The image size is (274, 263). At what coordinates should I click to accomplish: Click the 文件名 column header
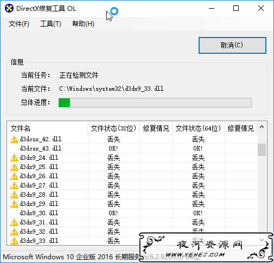coord(47,128)
